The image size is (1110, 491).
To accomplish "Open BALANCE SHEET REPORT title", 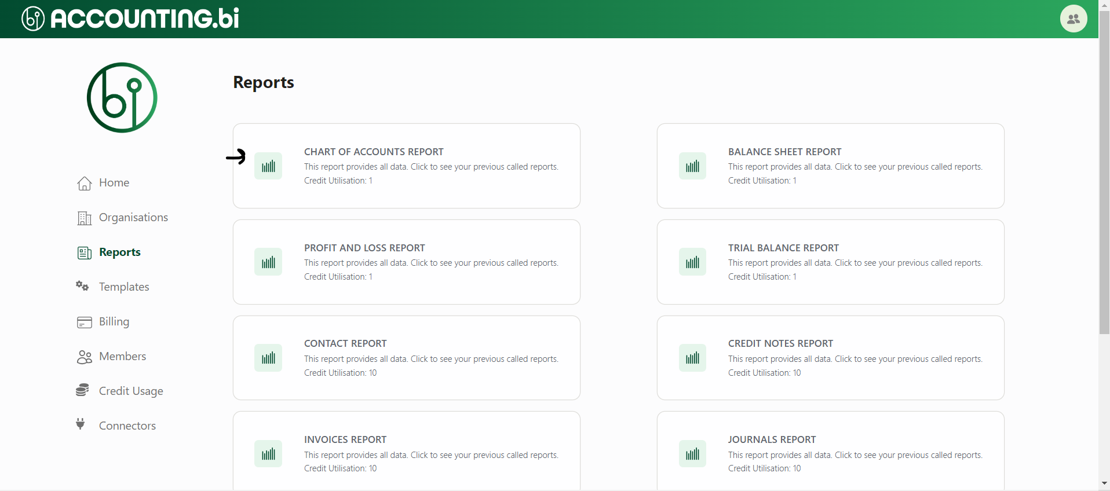I will (784, 152).
